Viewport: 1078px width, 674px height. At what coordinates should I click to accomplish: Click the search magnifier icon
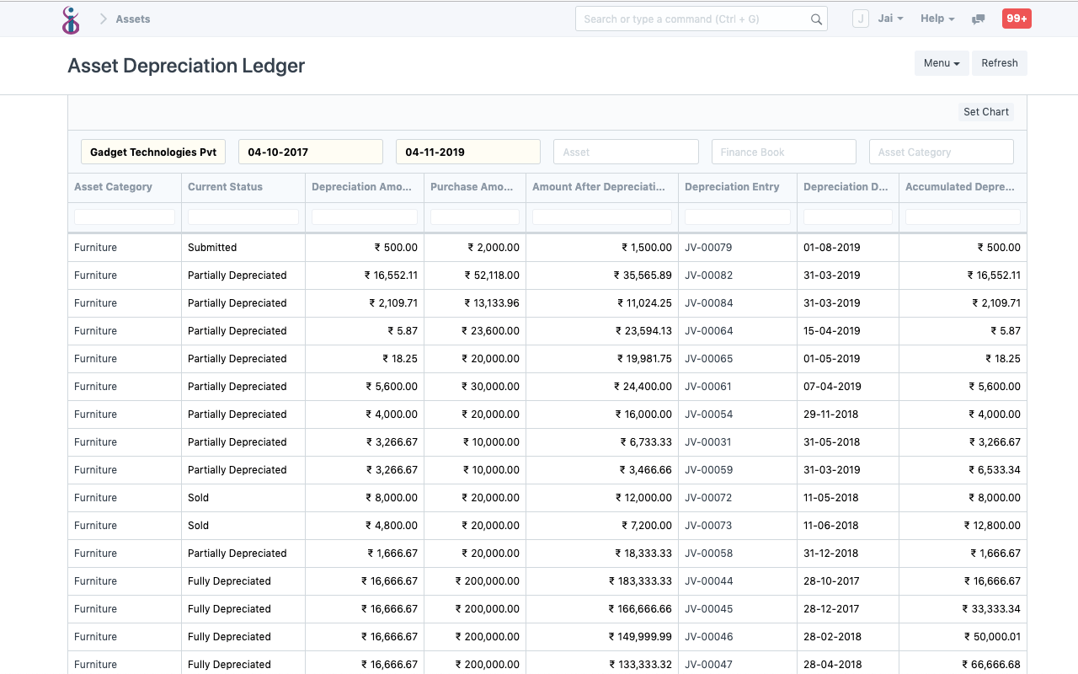pyautogui.click(x=814, y=19)
